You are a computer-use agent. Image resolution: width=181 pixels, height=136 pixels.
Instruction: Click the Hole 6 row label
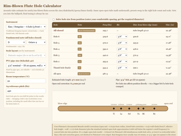point(56,37)
